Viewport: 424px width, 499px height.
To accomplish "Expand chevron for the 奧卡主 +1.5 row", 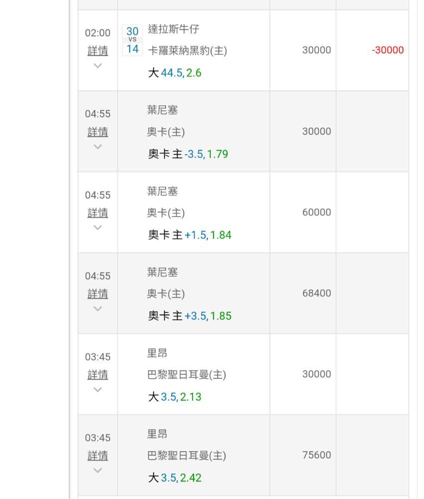I will 98,228.
